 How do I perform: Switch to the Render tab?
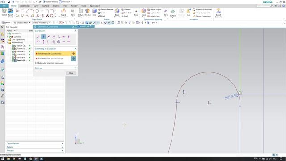74,6
